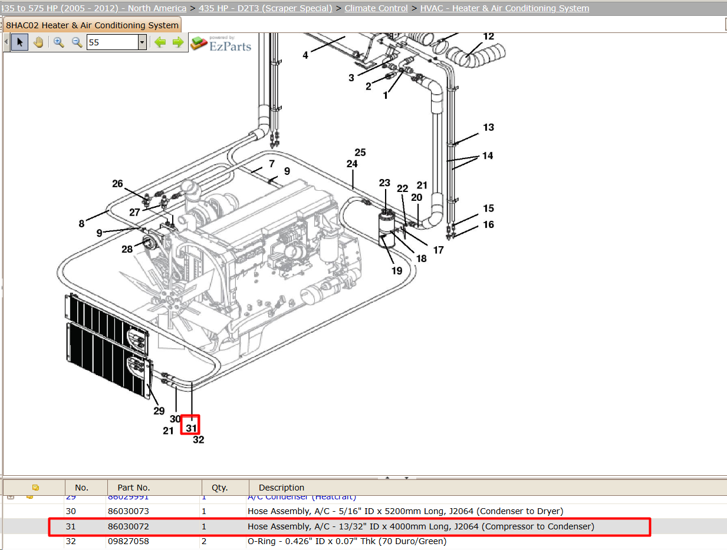Click callout number 26 in the diagram
The image size is (727, 550).
click(x=118, y=184)
